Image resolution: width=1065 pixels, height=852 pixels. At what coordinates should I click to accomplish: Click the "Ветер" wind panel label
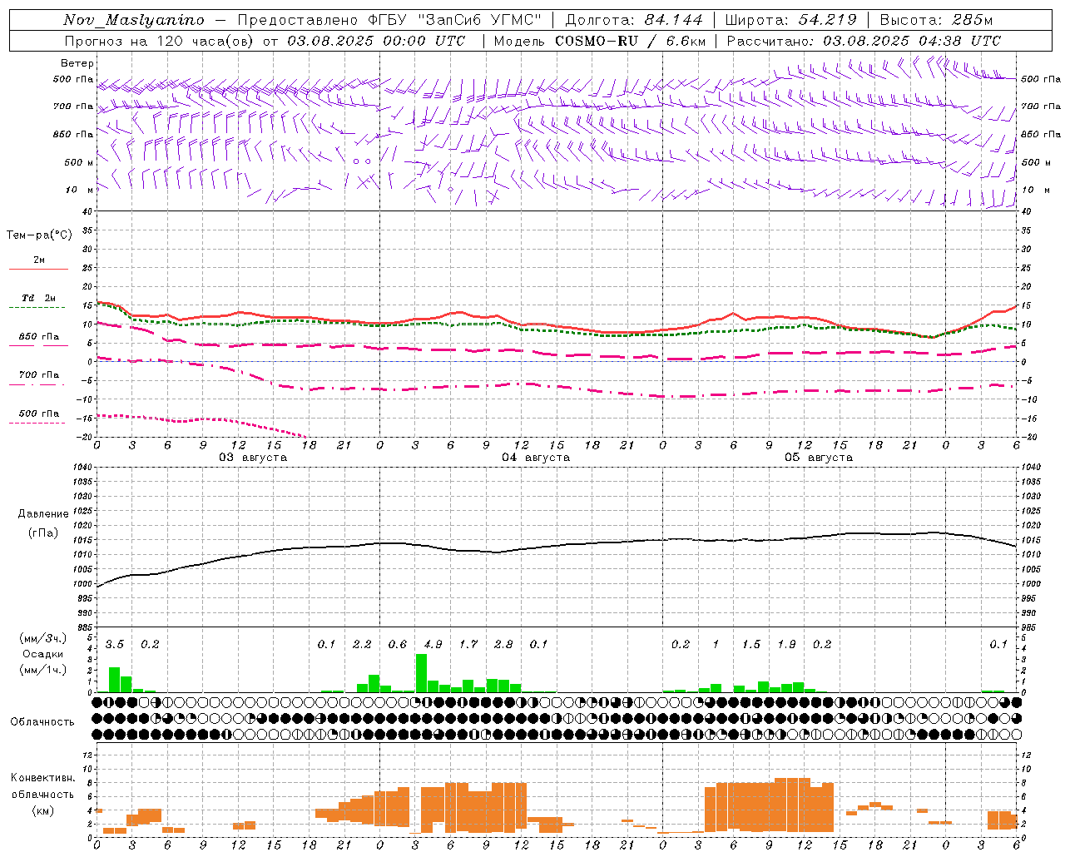77,63
